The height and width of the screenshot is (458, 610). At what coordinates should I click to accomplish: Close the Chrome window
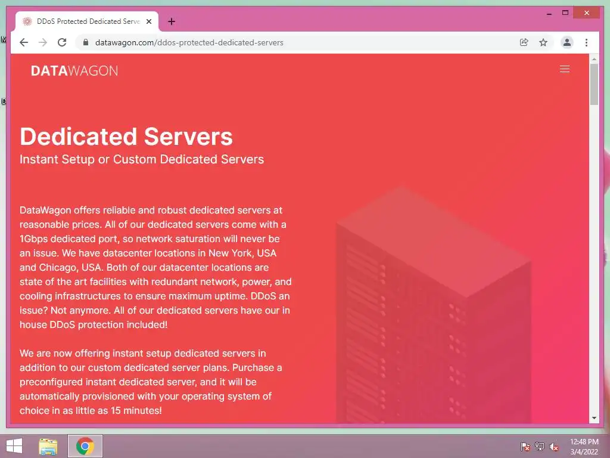(x=587, y=13)
